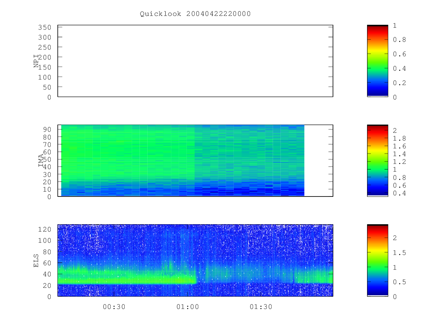Click the 1.6 label on IMA color bar
Image resolution: width=444 pixels, height=333 pixels.
pyautogui.click(x=399, y=146)
